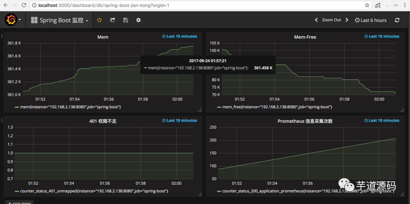Go forward in browser history

14,5
